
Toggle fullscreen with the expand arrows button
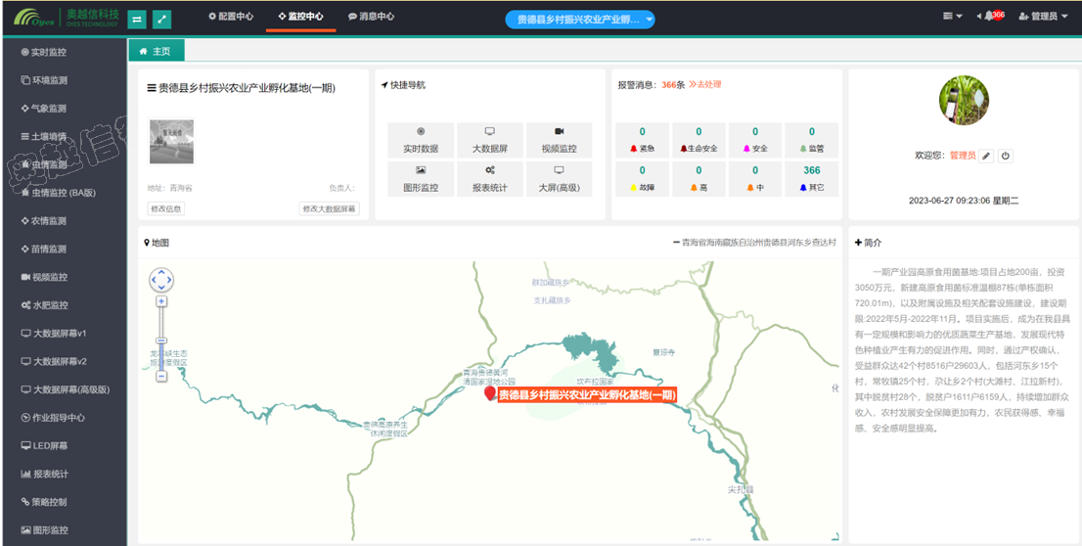point(162,19)
